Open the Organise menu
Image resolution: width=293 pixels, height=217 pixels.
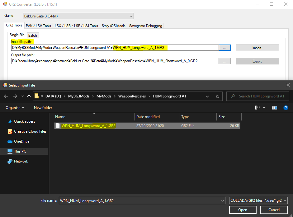pos(15,108)
